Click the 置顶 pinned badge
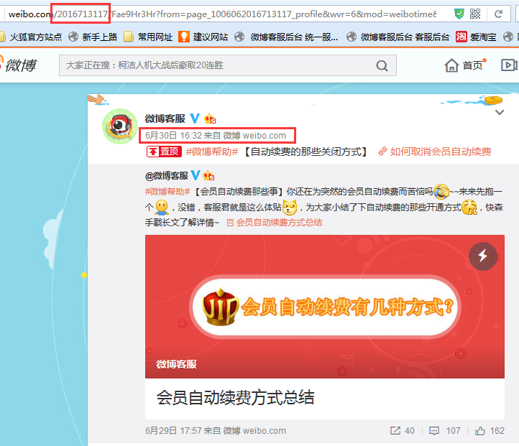Viewport: 519px width, 446px height. [164, 152]
